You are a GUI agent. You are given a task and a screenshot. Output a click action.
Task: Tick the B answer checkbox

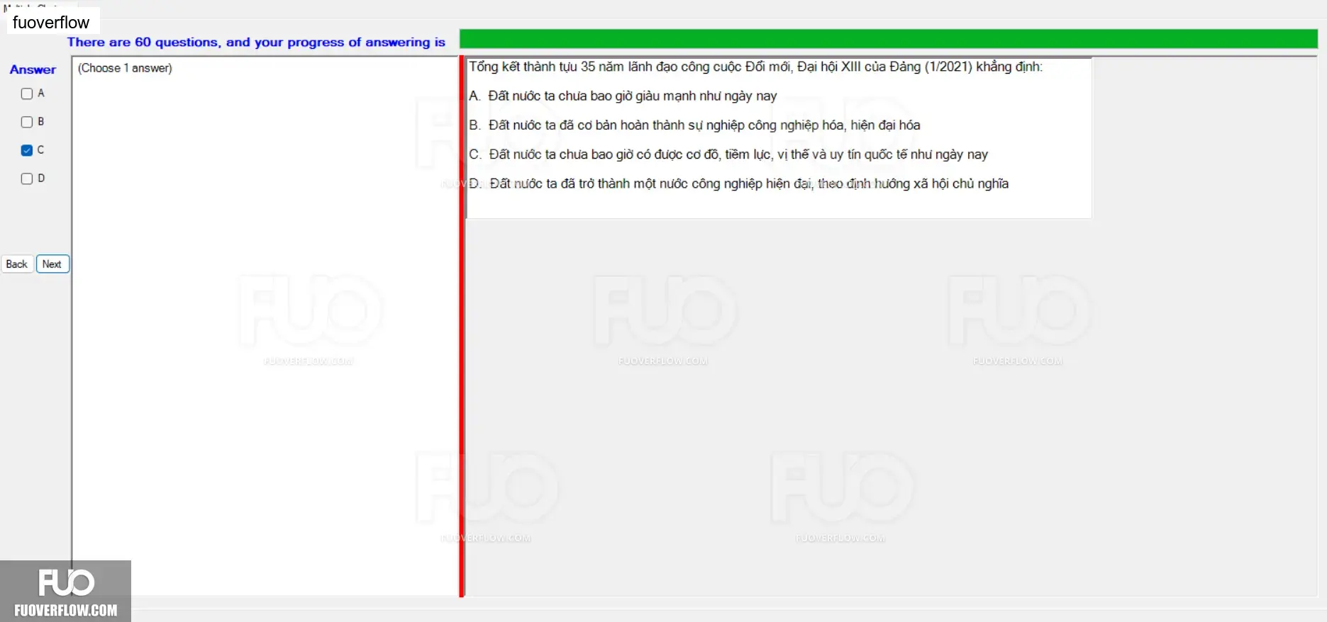tap(27, 122)
